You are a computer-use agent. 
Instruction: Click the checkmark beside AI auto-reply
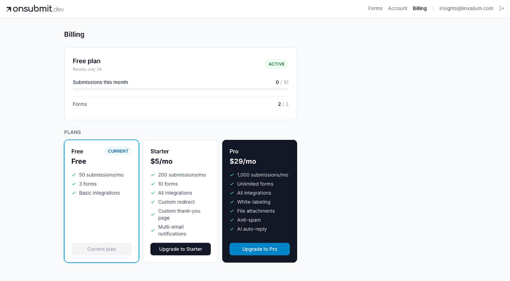click(232, 229)
